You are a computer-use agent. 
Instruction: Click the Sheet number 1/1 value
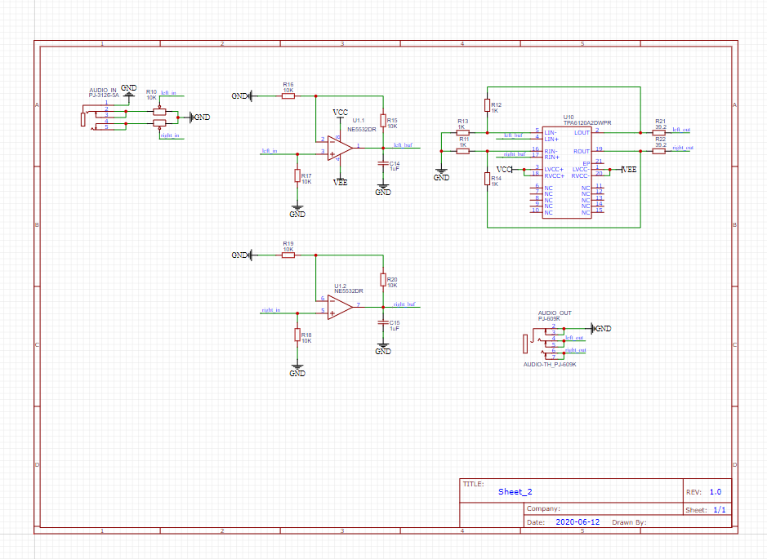click(719, 510)
